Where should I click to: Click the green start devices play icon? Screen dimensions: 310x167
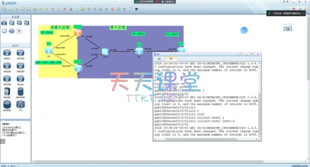point(106,9)
